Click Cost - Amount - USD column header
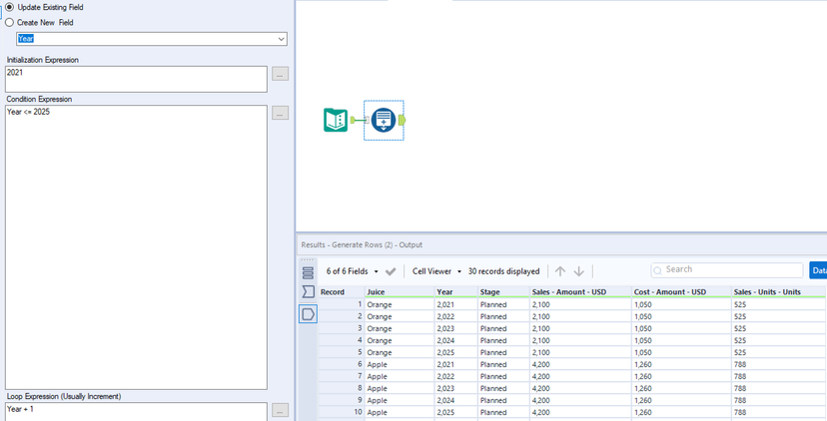The image size is (827, 421). [x=681, y=292]
